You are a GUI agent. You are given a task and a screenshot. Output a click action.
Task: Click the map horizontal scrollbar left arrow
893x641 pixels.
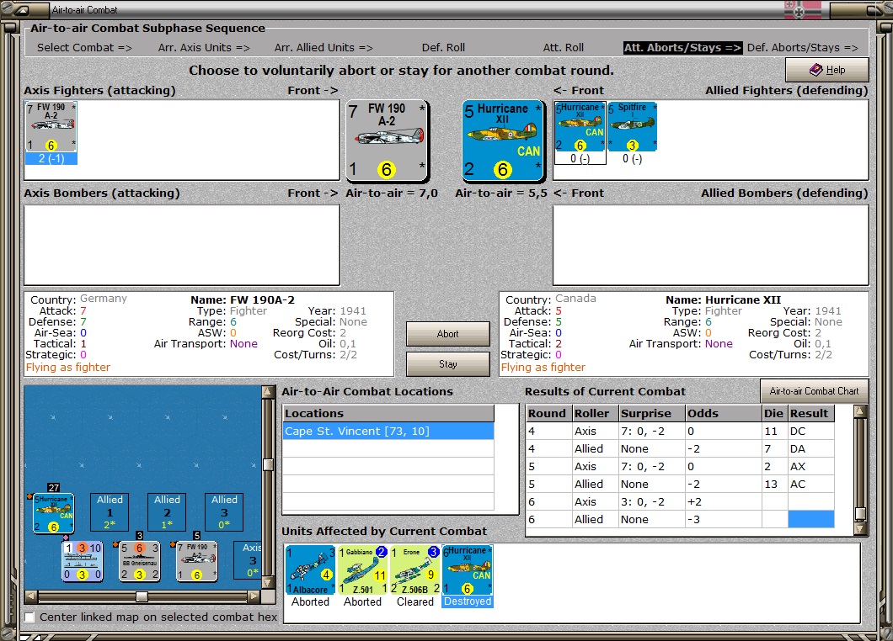[31, 596]
